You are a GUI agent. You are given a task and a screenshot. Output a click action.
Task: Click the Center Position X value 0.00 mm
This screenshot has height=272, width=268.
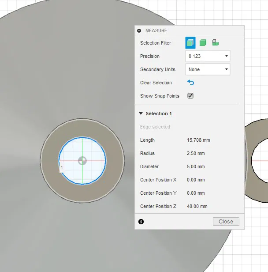point(196,180)
